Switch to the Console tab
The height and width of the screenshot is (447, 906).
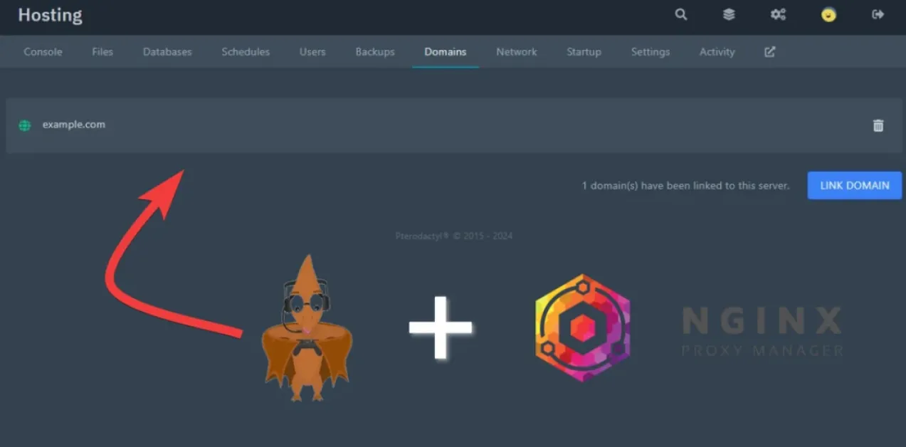coord(43,52)
